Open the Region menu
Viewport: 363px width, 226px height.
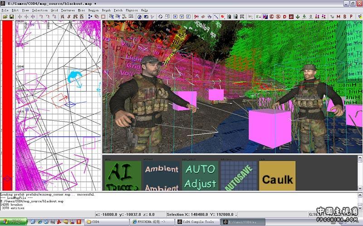(93, 10)
